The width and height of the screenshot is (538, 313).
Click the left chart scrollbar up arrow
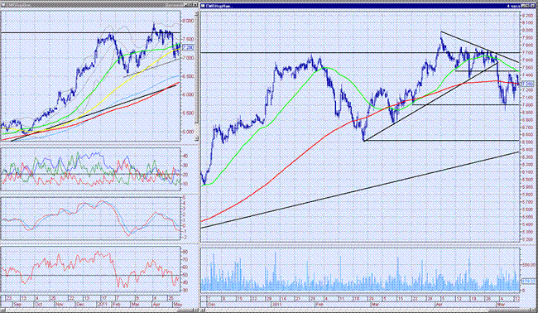[196, 13]
